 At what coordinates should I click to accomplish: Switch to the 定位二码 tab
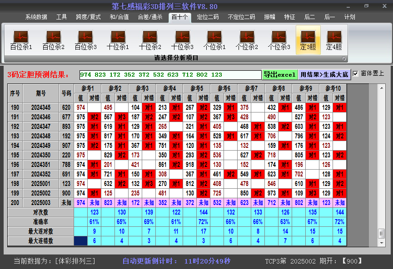point(208,17)
